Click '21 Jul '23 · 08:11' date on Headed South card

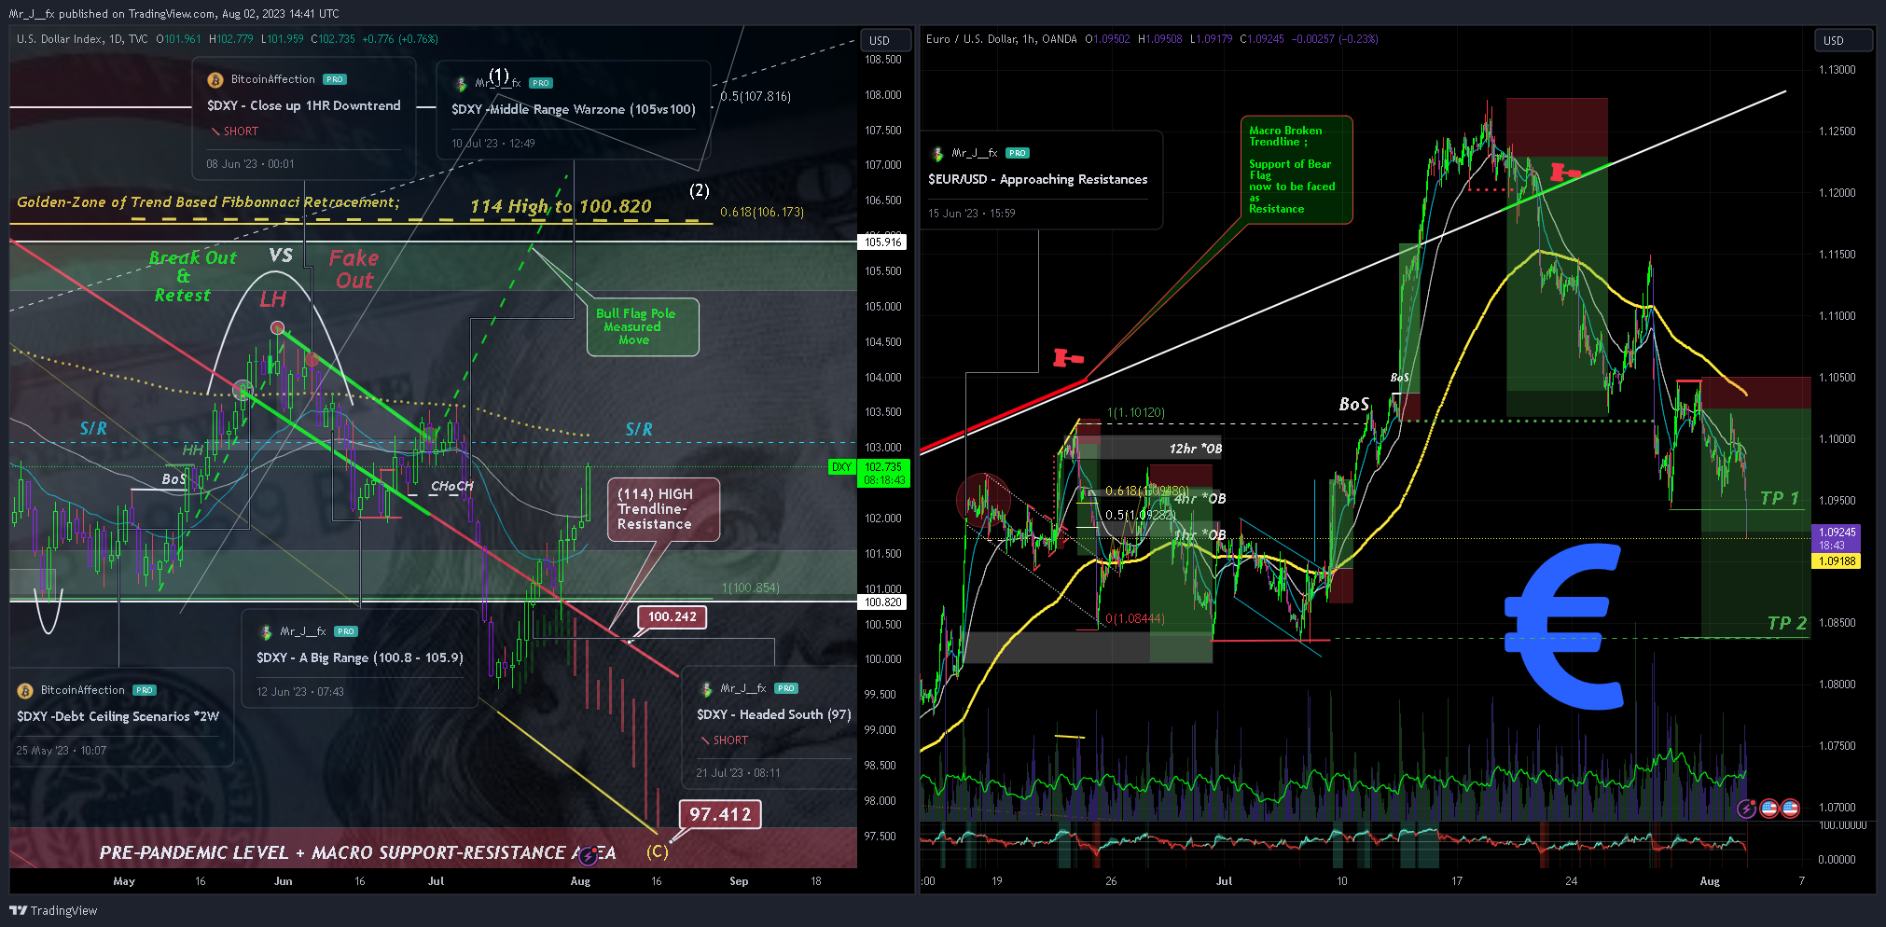point(738,773)
